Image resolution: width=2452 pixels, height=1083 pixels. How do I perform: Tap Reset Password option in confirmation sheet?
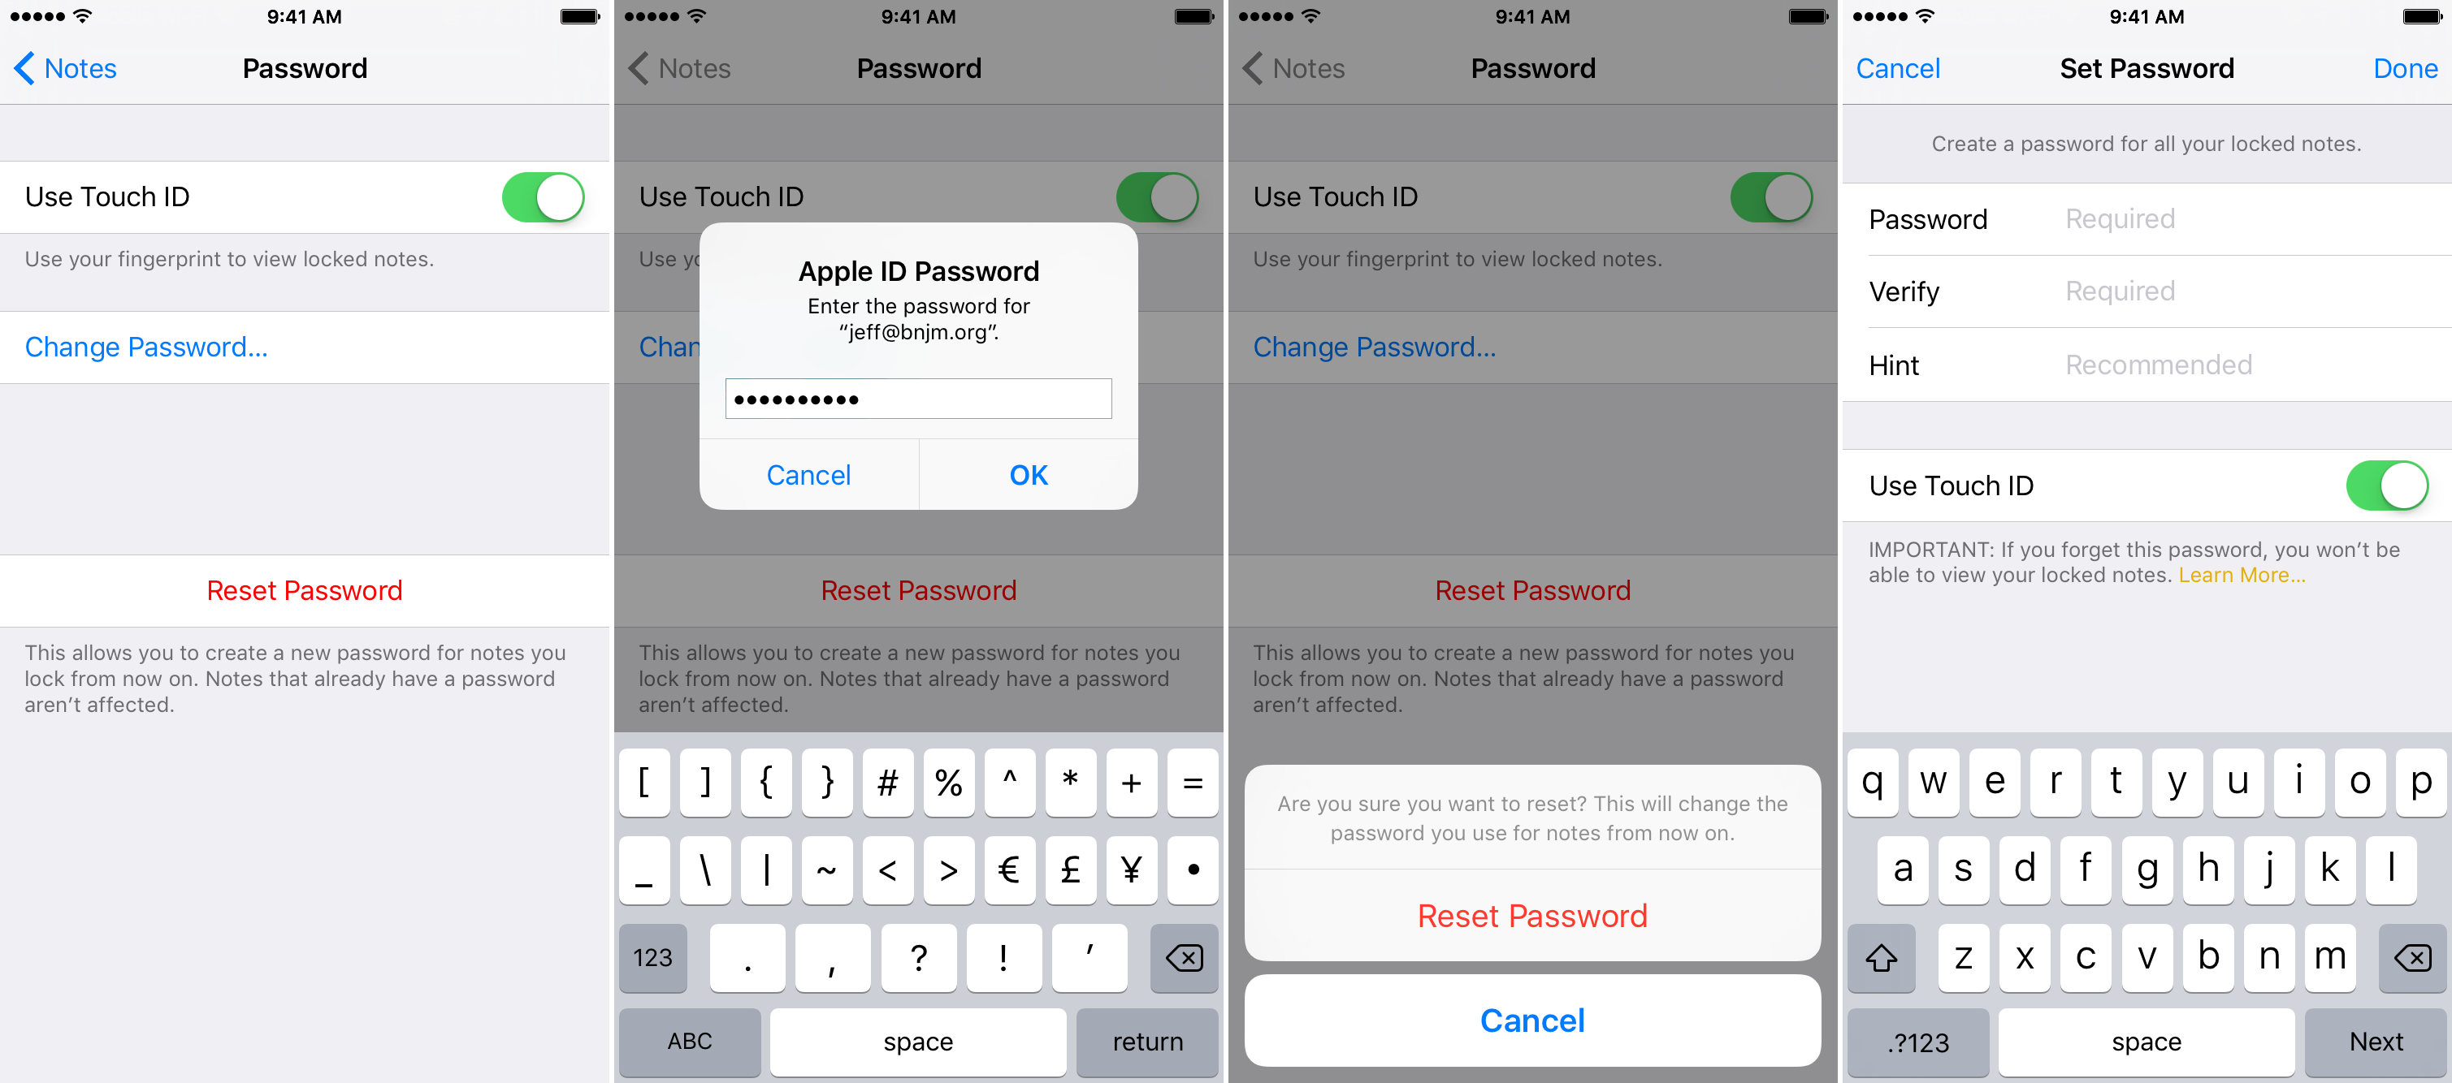tap(1531, 914)
